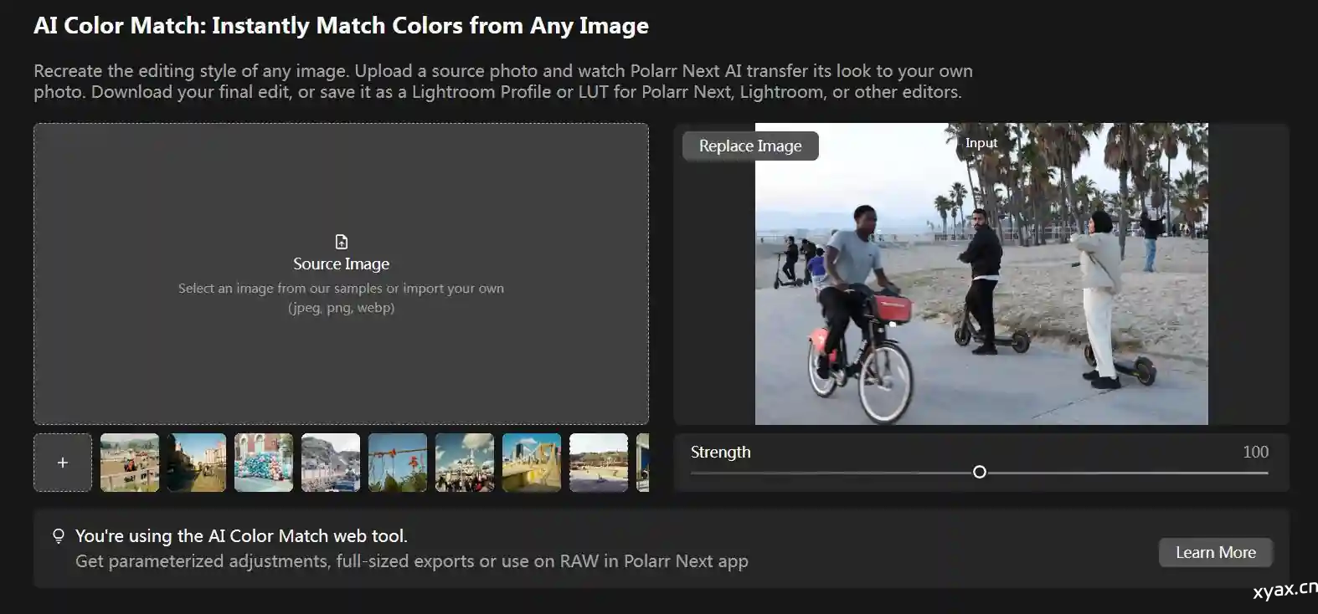Select the yellow bridge sample thumbnail
The image size is (1318, 614).
pos(532,463)
